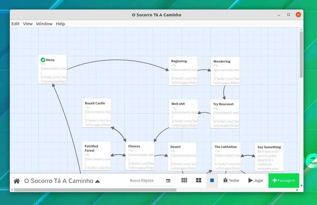Click the horizontal scrollbar right arrow

click(297, 190)
